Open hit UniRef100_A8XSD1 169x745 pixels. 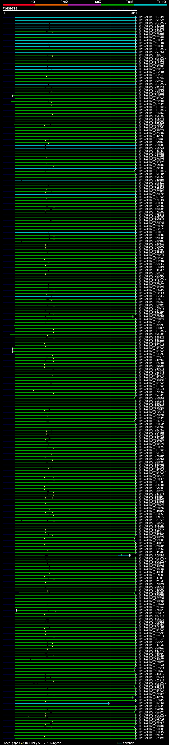pos(152,363)
